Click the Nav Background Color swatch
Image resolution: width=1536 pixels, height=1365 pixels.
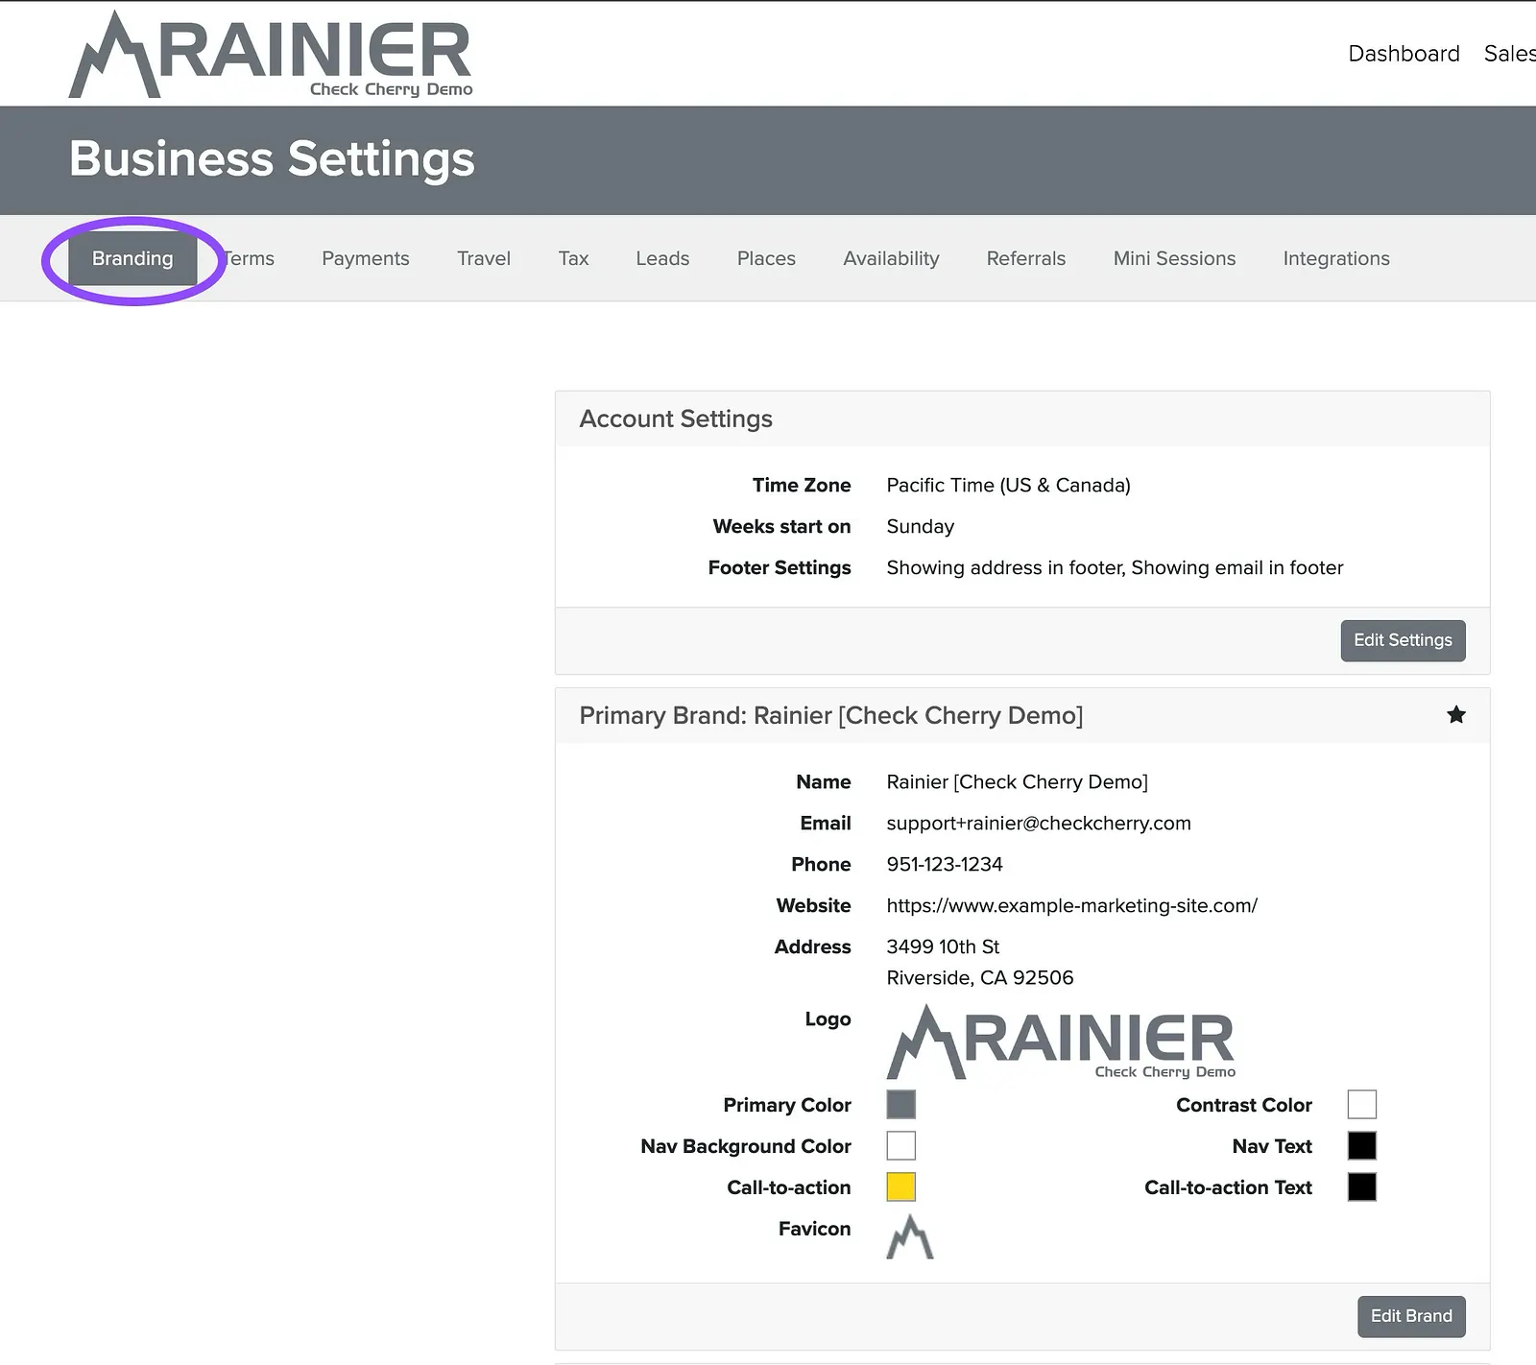click(x=900, y=1146)
